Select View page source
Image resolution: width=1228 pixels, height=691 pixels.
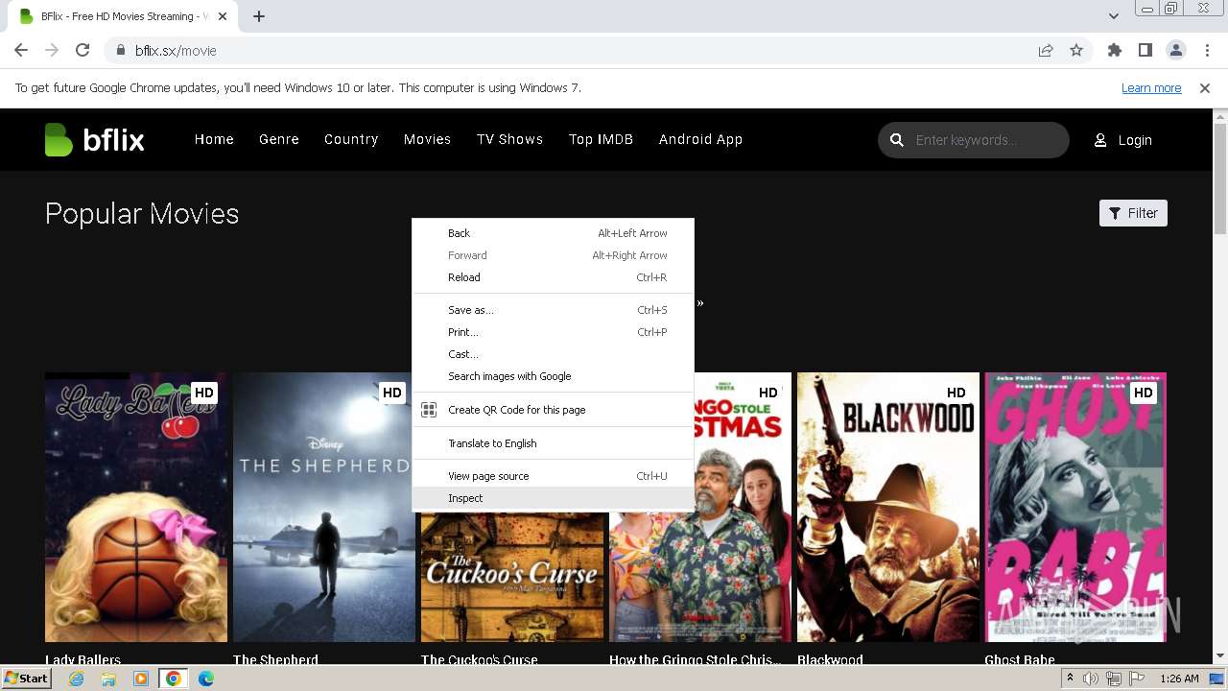click(x=553, y=476)
